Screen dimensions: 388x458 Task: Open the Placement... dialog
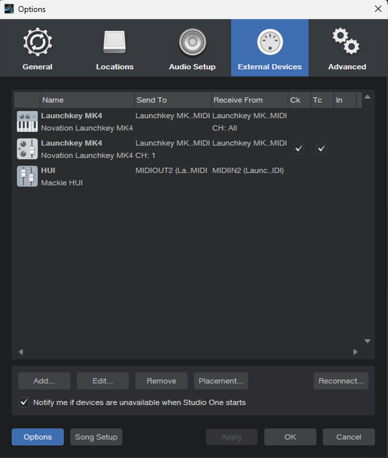click(221, 381)
